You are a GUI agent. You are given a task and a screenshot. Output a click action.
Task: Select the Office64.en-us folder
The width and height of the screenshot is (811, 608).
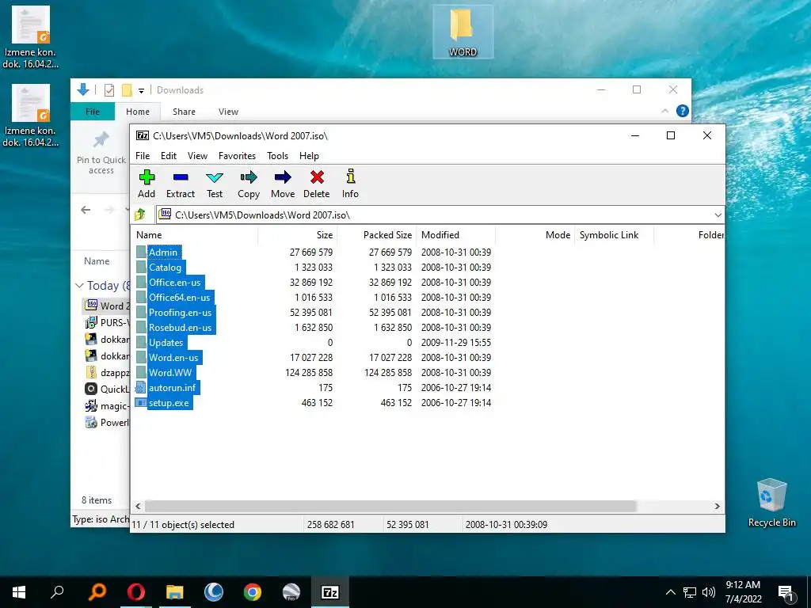tap(180, 298)
